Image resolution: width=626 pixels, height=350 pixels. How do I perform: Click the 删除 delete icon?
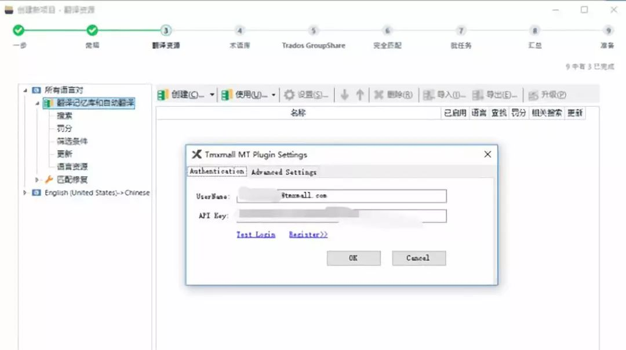pyautogui.click(x=378, y=94)
